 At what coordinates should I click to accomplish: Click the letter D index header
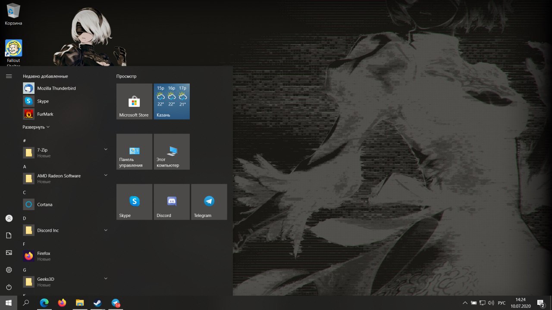[x=25, y=218]
